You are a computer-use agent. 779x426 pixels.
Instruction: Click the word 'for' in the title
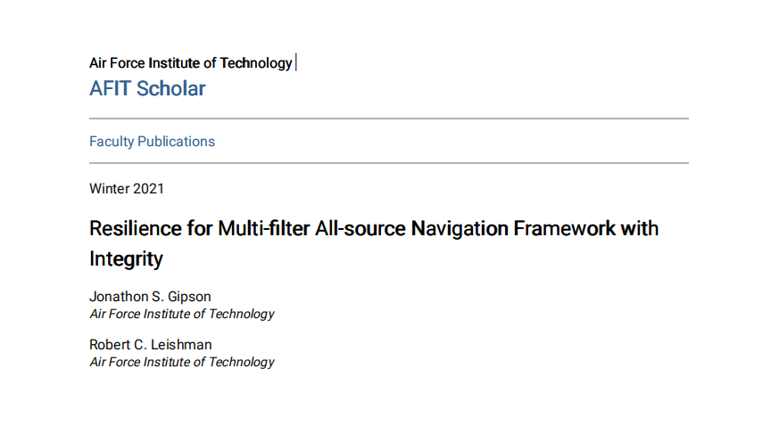[x=200, y=229]
